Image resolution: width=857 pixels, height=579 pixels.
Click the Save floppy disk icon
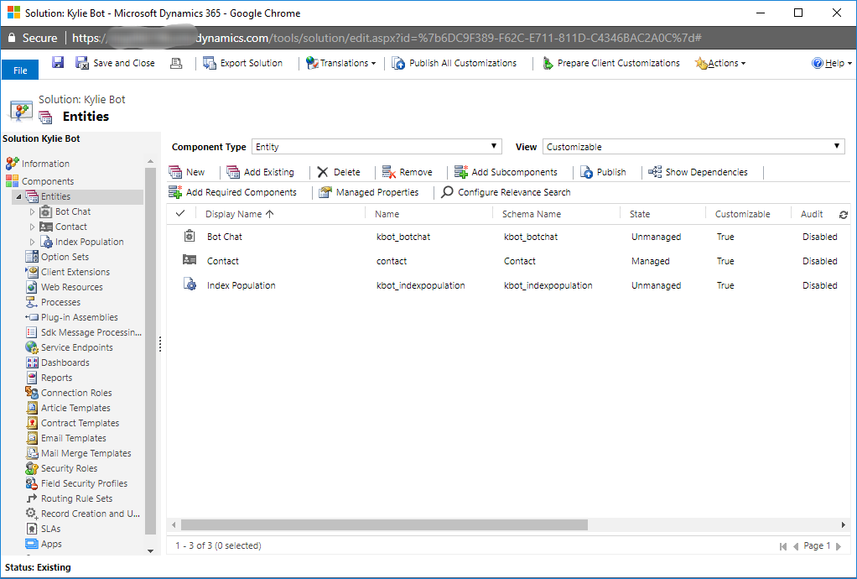point(58,63)
